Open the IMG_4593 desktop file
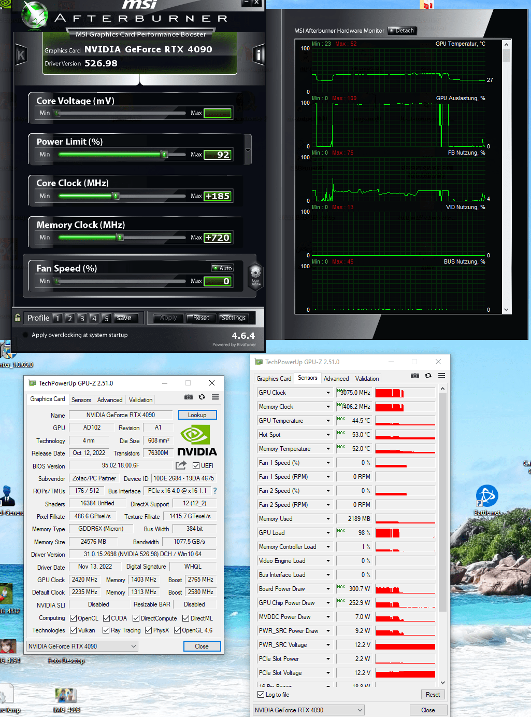Image resolution: width=531 pixels, height=717 pixels. point(66,700)
